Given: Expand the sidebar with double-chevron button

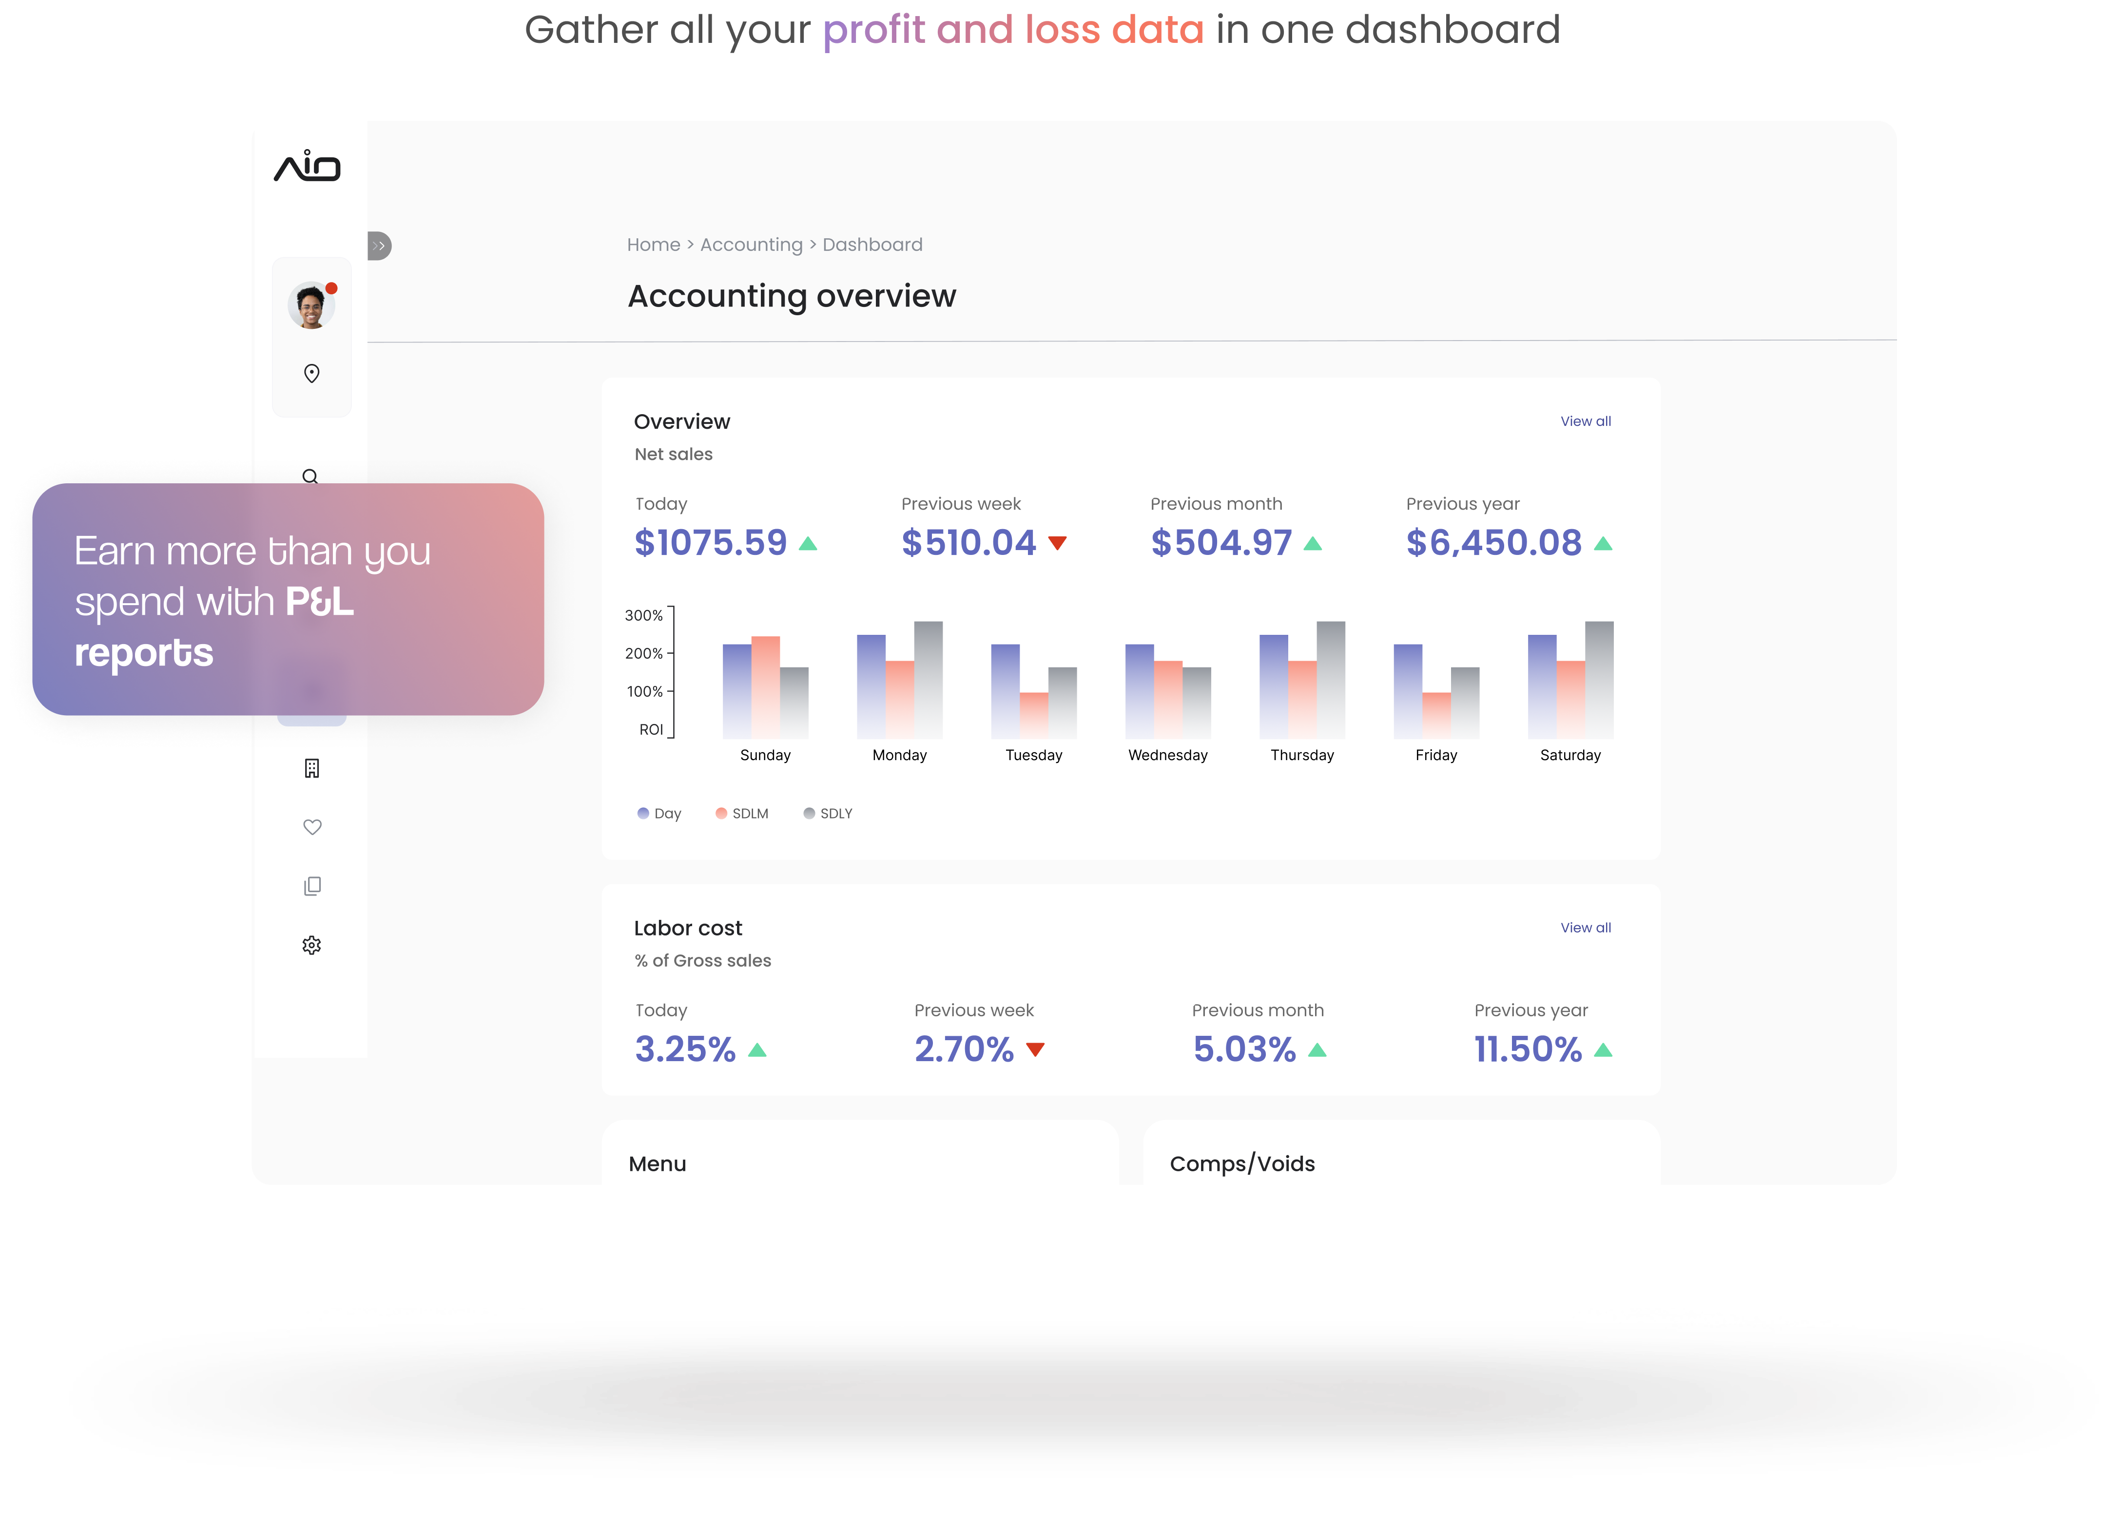Looking at the screenshot, I should tap(379, 246).
